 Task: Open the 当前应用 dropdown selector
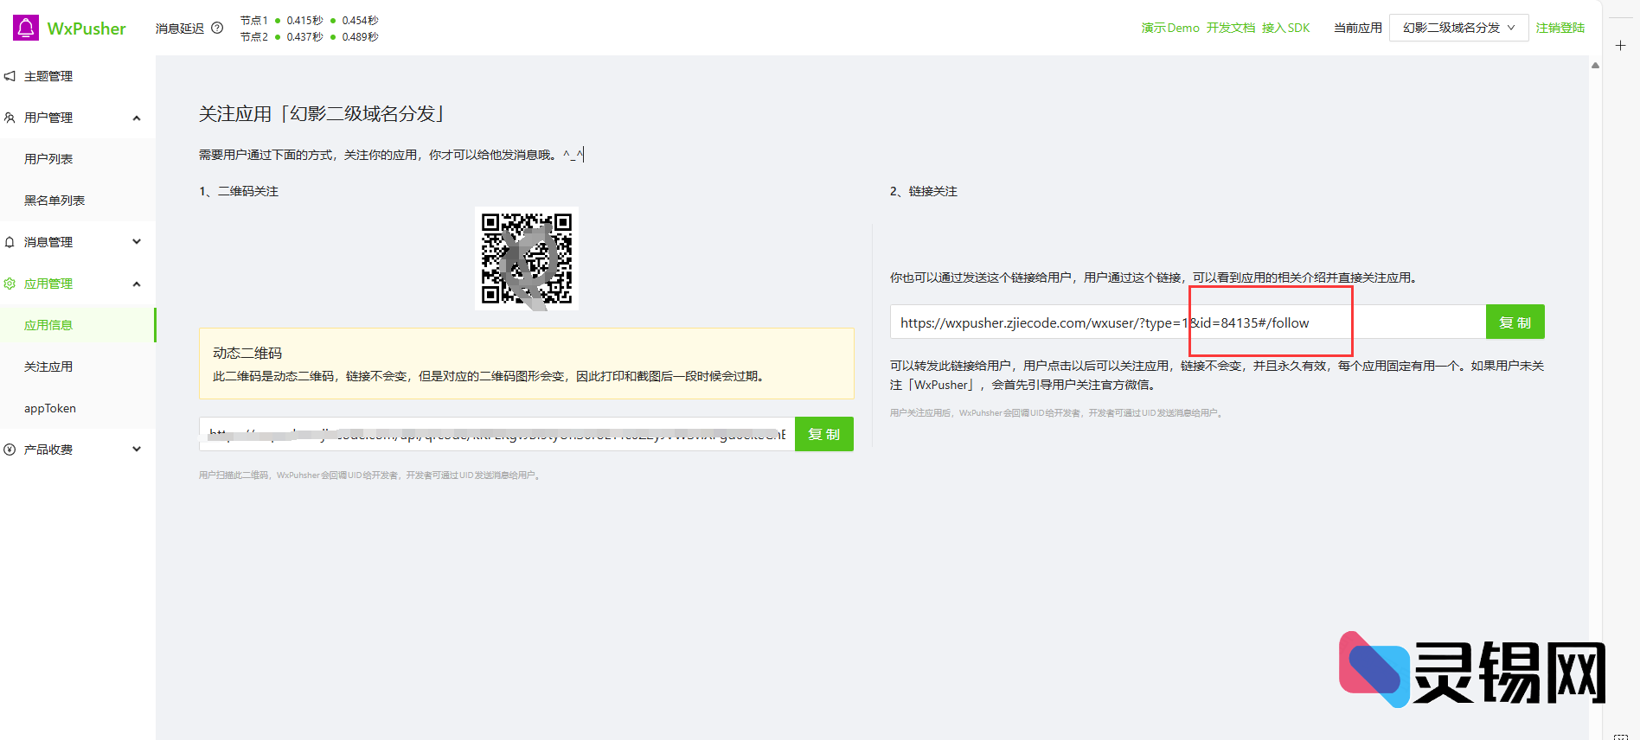coord(1457,28)
